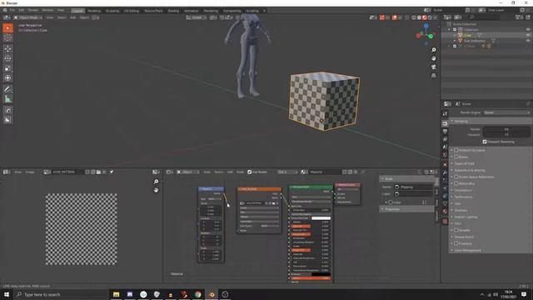
Task: Switch to rendered viewport shading
Action: click(x=430, y=17)
